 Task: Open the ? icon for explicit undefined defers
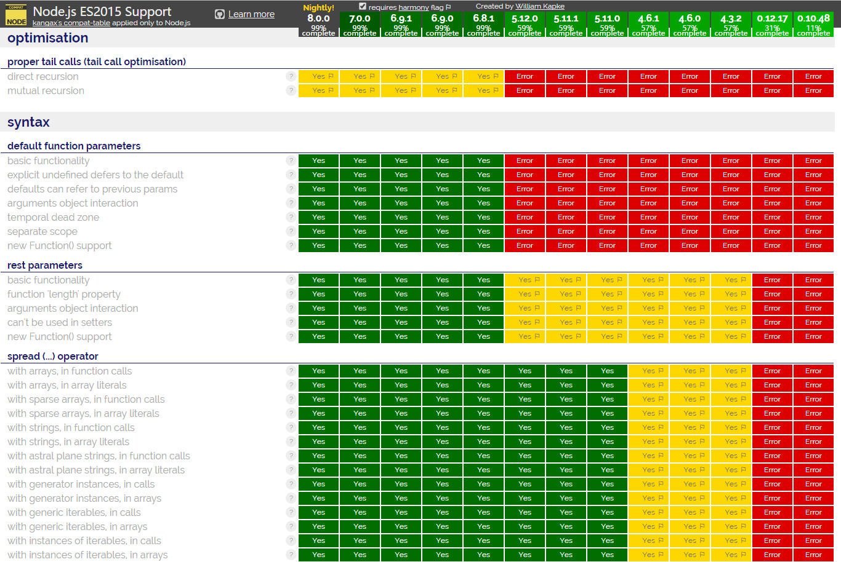(x=291, y=175)
